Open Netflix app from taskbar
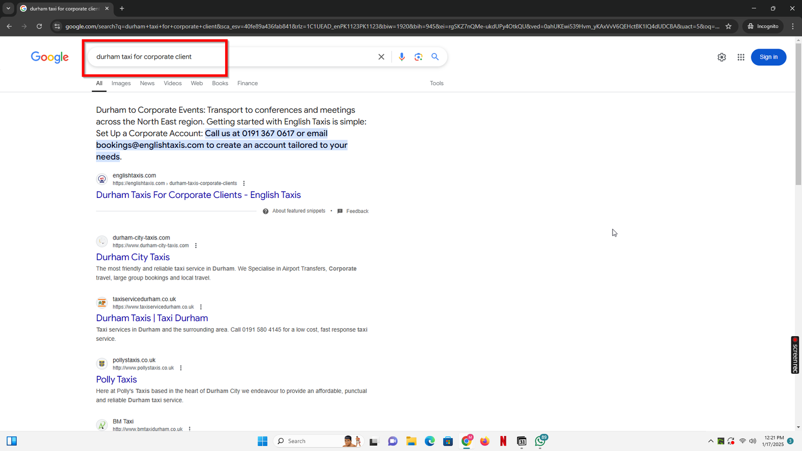The image size is (802, 451). coord(503,441)
